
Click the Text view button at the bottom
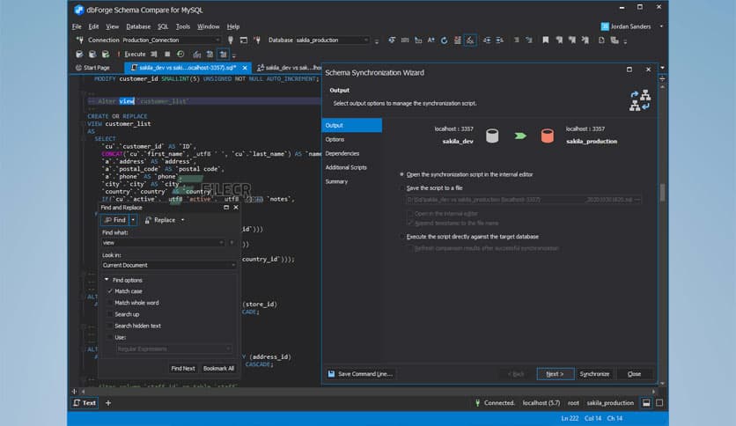85,402
